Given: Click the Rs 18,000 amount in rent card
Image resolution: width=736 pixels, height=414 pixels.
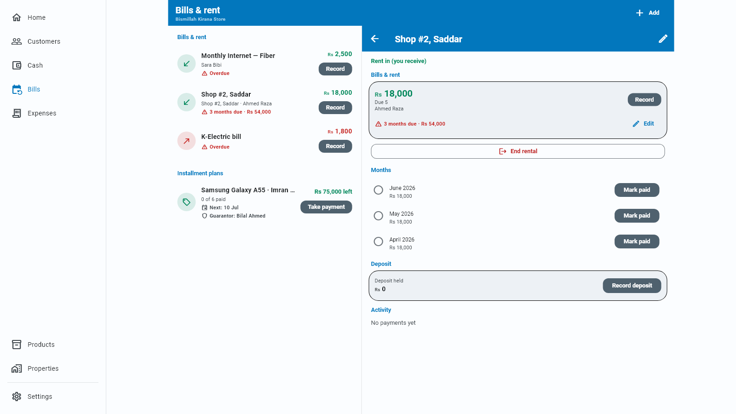Looking at the screenshot, I should tap(394, 94).
